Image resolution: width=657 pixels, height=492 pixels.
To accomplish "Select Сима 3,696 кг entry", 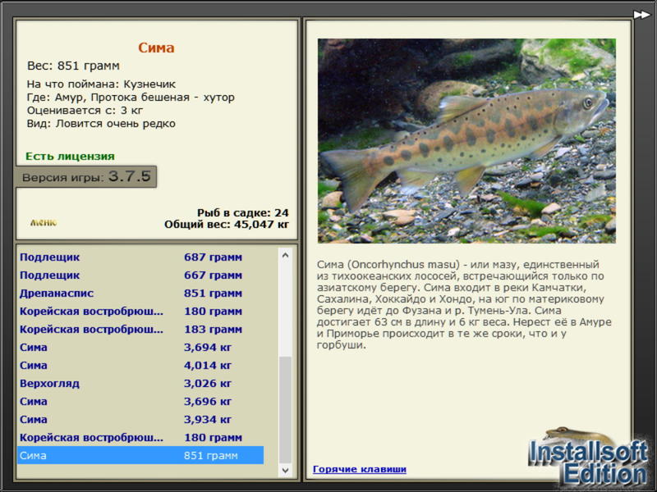I will [140, 401].
